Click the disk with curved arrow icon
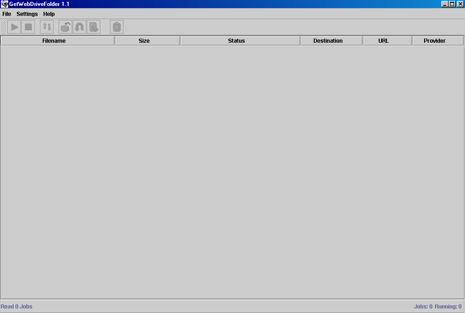Image resolution: width=465 pixels, height=313 pixels. click(65, 27)
